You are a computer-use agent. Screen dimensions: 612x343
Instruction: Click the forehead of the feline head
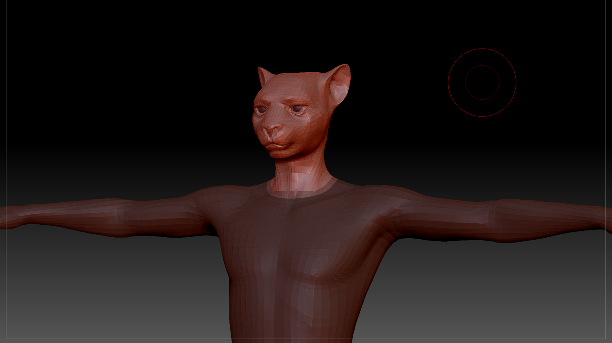tap(288, 88)
